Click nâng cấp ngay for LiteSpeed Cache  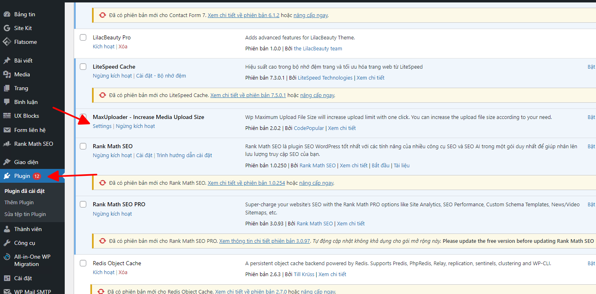pyautogui.click(x=317, y=95)
